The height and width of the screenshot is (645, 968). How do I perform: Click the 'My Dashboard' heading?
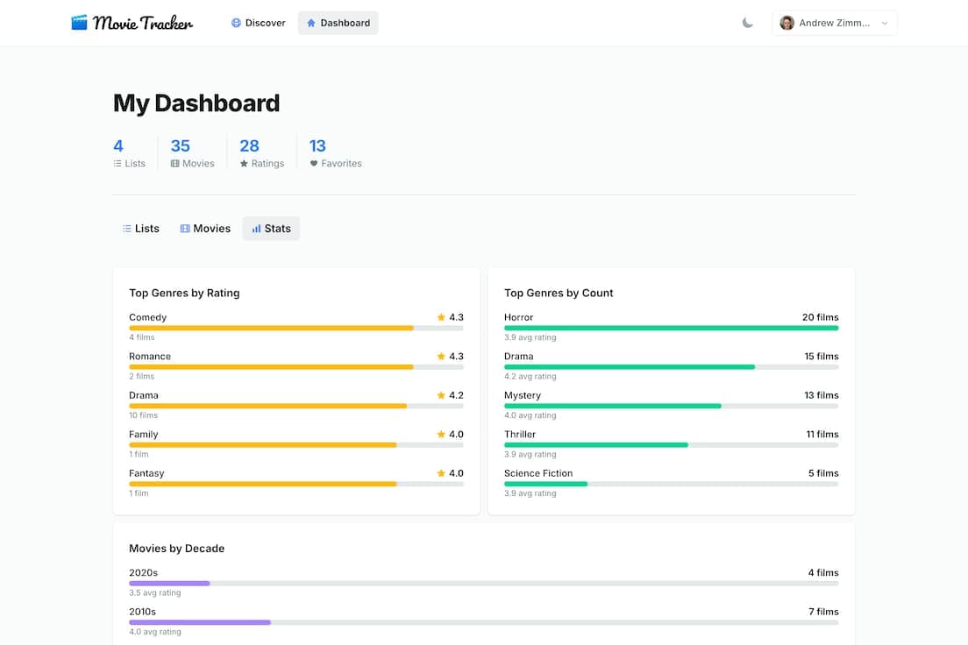click(x=196, y=103)
